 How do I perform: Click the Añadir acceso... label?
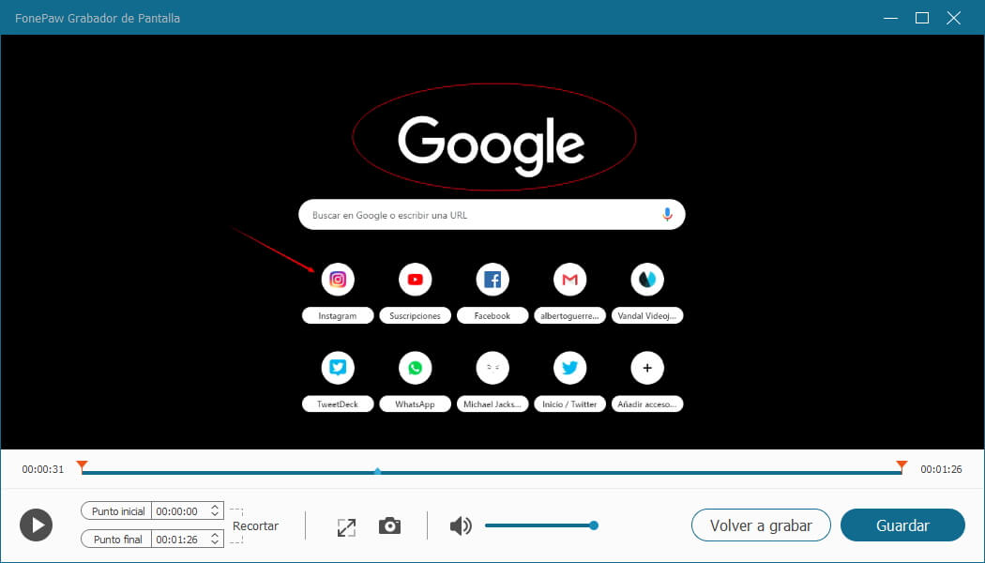pos(647,404)
